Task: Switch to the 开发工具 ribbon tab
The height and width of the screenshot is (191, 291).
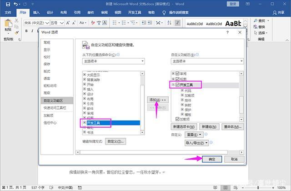Action: (x=135, y=13)
